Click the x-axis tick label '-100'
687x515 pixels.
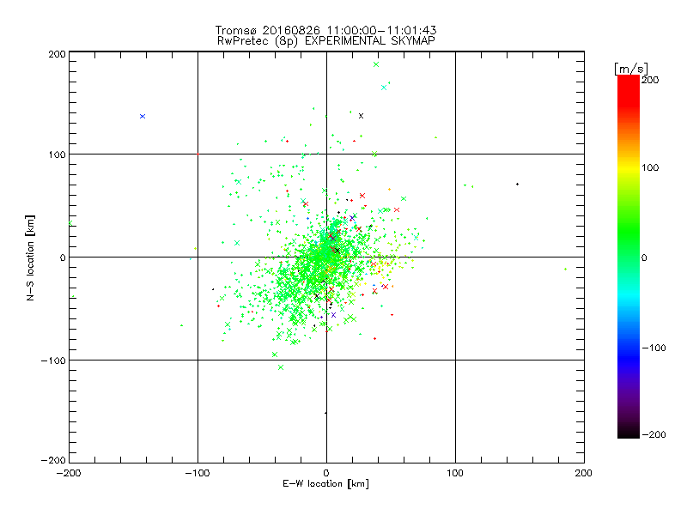pos(198,473)
